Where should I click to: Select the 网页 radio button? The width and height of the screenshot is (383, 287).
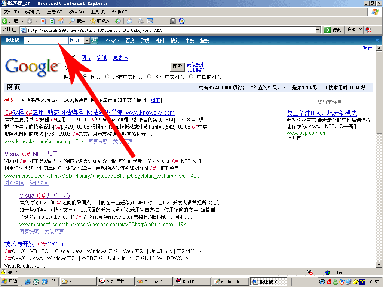tap(85, 77)
